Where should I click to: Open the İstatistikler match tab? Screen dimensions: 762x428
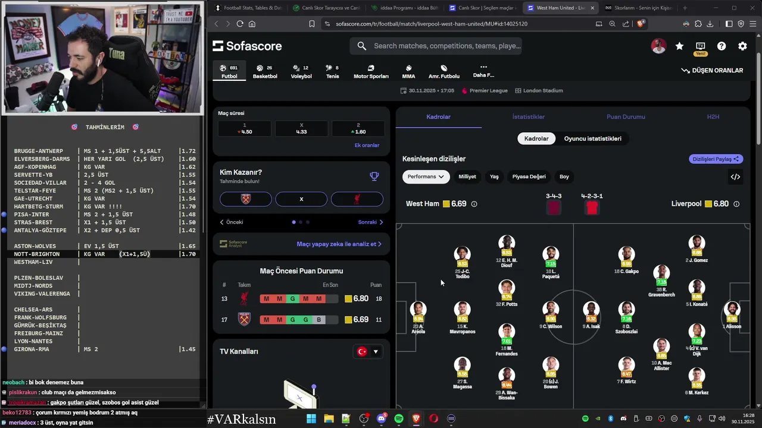pyautogui.click(x=529, y=117)
